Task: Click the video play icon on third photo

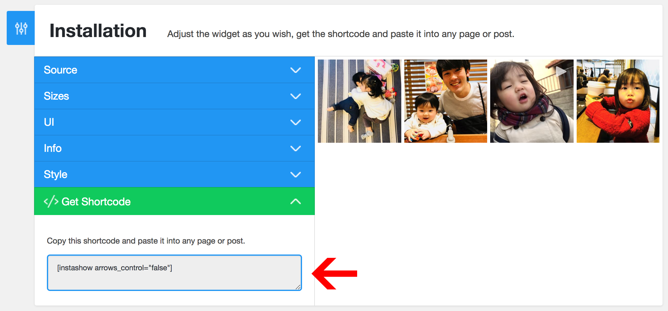Action: coord(561,71)
